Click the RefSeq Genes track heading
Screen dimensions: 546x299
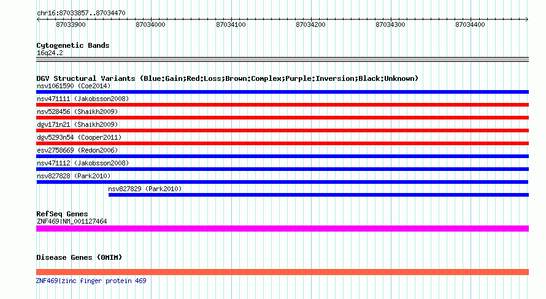[62, 214]
